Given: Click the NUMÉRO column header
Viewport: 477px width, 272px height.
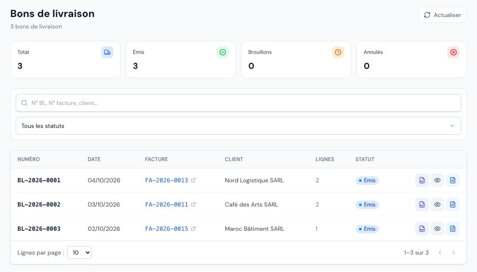Looking at the screenshot, I should pos(29,159).
